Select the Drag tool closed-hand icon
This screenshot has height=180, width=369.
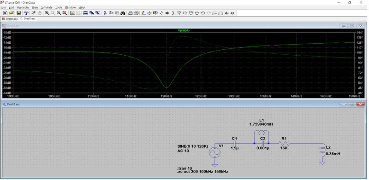tap(197, 13)
